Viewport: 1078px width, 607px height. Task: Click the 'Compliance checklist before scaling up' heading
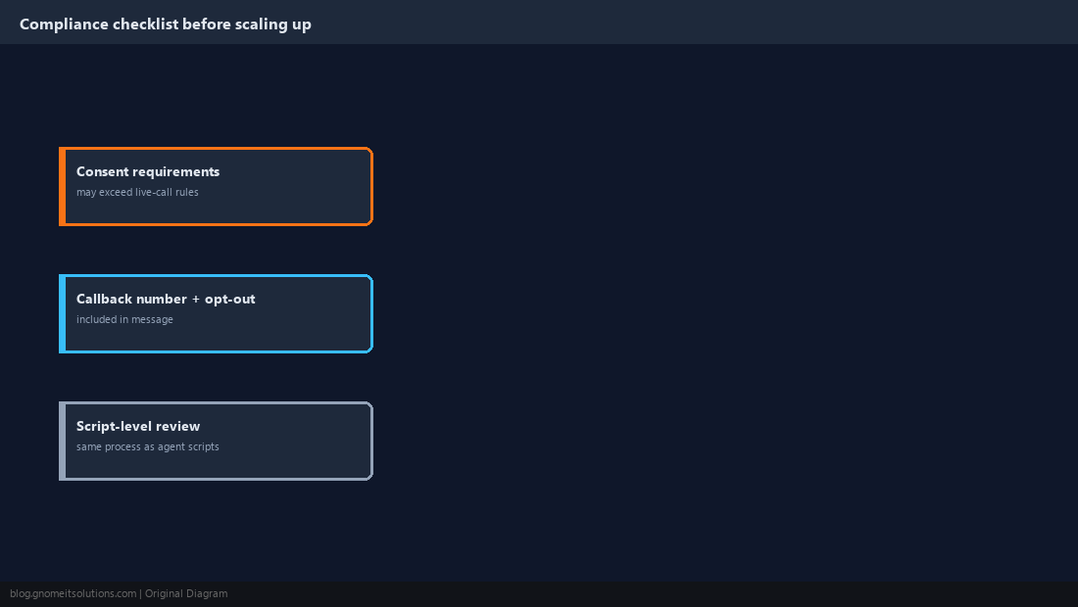point(165,24)
